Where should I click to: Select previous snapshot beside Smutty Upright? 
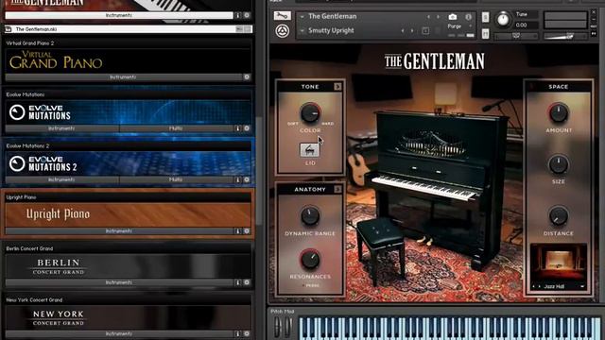(x=403, y=31)
